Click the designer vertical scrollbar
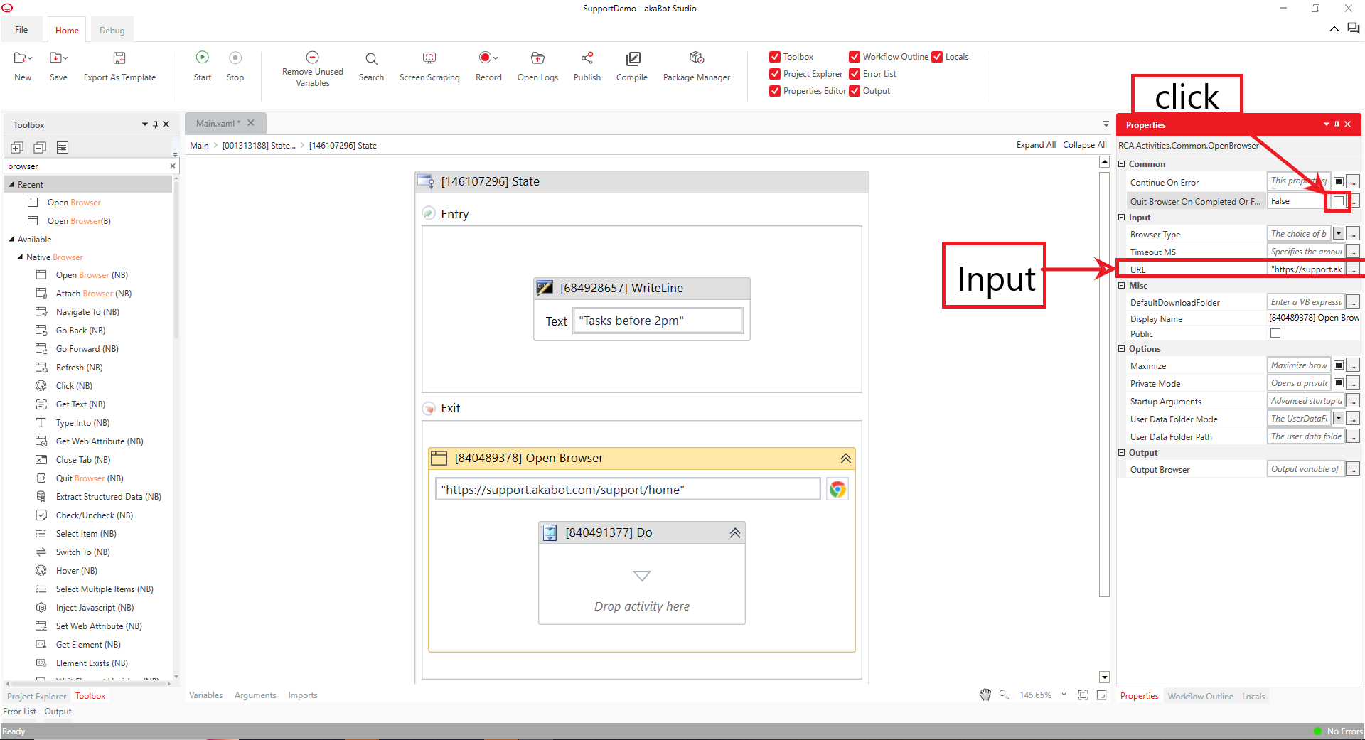Image resolution: width=1365 pixels, height=740 pixels. pyautogui.click(x=1104, y=384)
